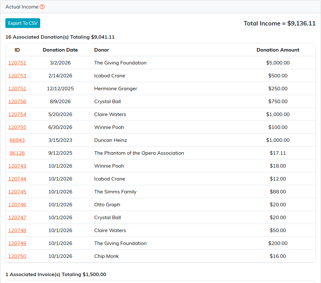Open donation ID 120754

[17, 114]
